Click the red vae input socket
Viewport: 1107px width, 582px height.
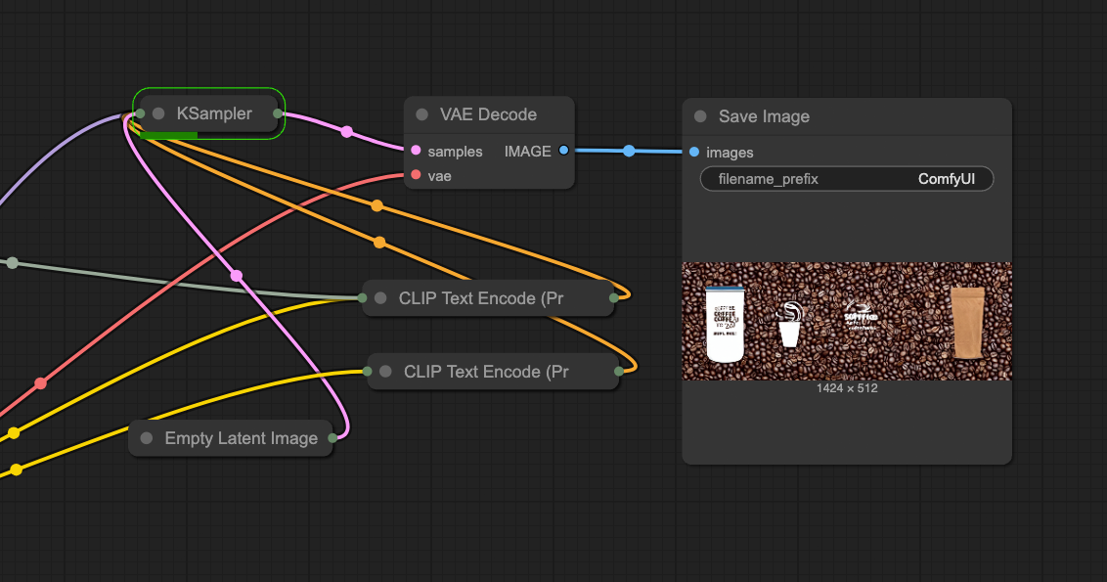point(416,175)
